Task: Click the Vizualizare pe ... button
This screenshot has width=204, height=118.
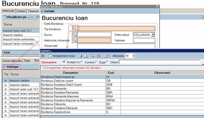Action: click(18, 17)
